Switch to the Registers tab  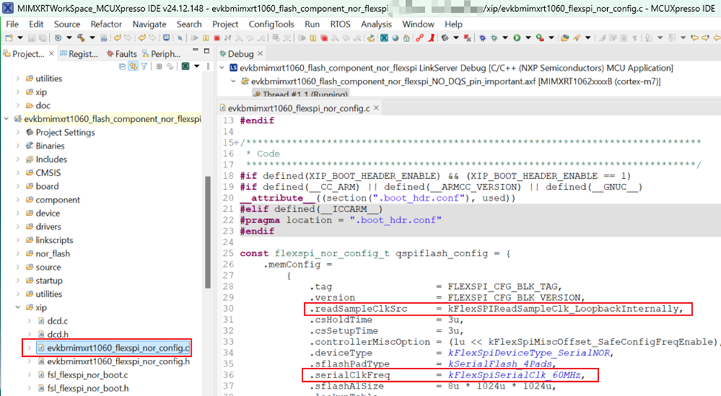point(78,54)
